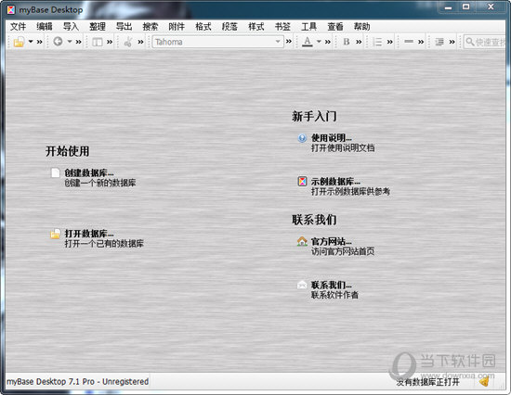Click the 创建数据库... link

(x=89, y=172)
